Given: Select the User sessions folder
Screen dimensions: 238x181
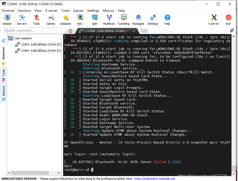Looking at the screenshot, I should pos(20,38).
